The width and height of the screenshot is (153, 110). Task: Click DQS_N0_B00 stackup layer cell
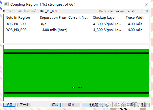tap(107, 30)
